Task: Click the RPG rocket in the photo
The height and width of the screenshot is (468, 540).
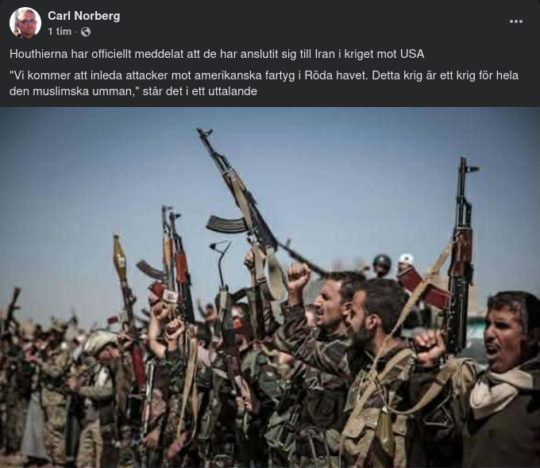Action: point(119,257)
